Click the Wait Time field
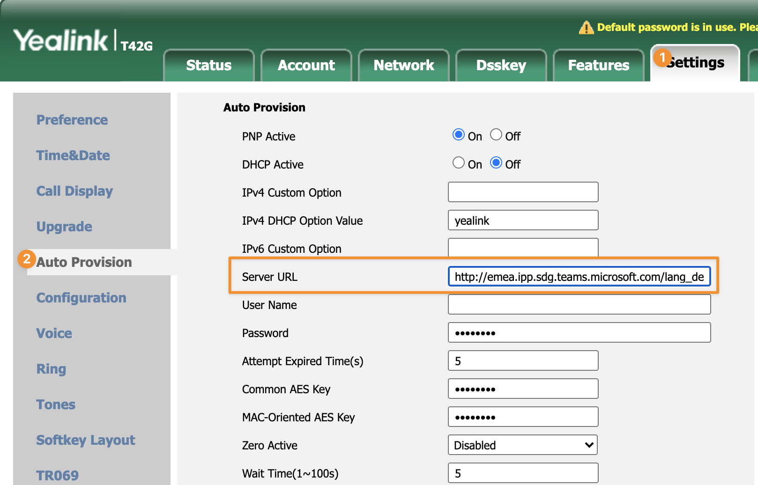This screenshot has height=485, width=758. point(523,473)
